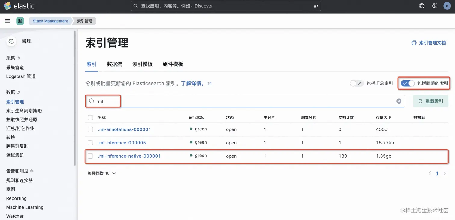The image size is (455, 220).
Task: Click page number 1 in pagination
Action: (437, 173)
